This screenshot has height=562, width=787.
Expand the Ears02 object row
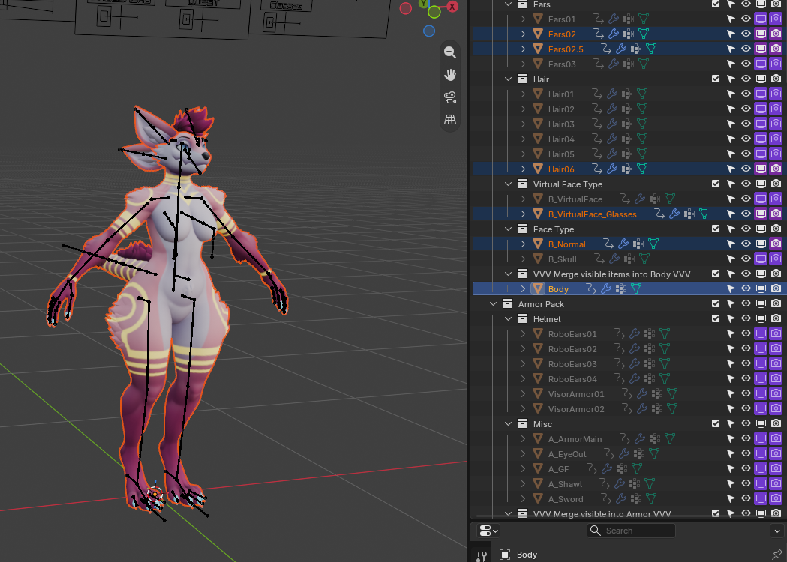[523, 34]
